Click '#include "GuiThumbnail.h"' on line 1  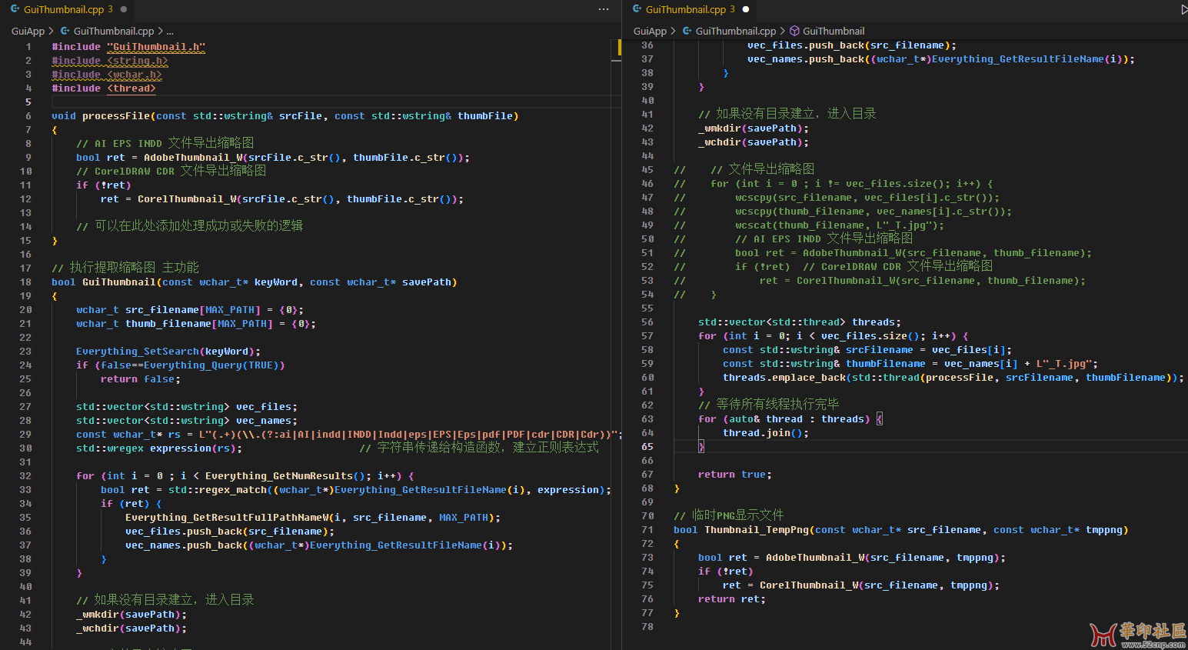128,47
